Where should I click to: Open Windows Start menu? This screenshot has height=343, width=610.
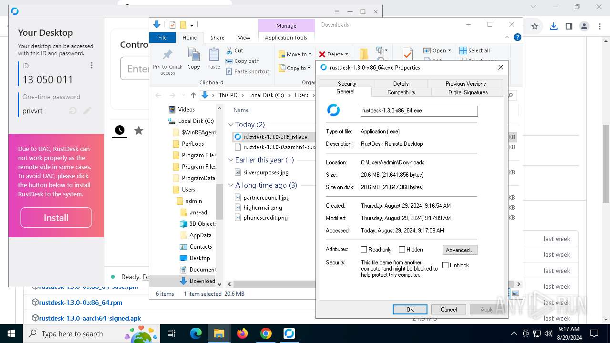pos(11,333)
